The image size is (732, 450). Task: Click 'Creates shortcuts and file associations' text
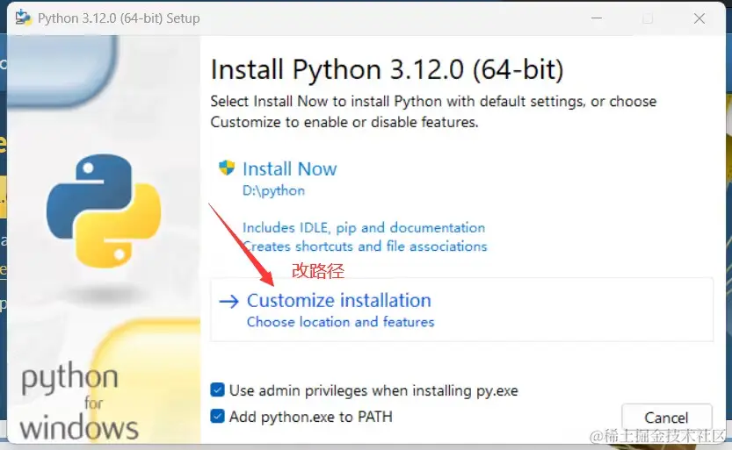click(x=365, y=246)
